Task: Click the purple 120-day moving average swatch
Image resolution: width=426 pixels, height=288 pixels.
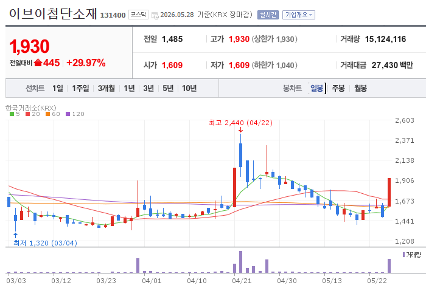Action: tap(68, 114)
